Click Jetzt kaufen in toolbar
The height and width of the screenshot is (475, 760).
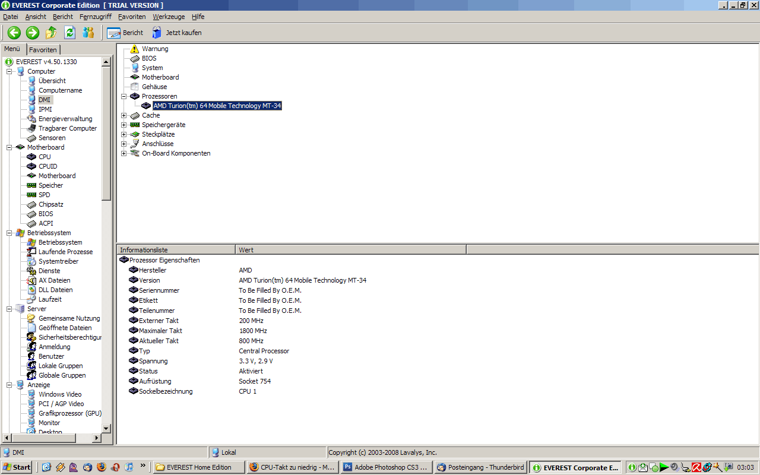pos(177,33)
